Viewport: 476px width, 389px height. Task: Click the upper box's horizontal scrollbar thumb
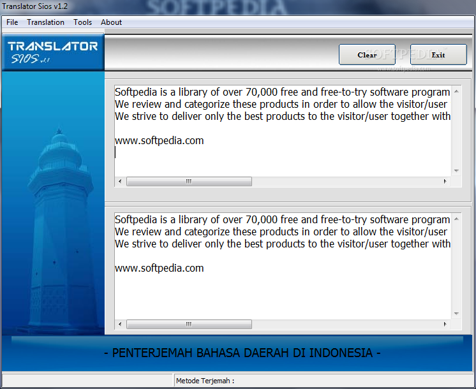point(189,182)
